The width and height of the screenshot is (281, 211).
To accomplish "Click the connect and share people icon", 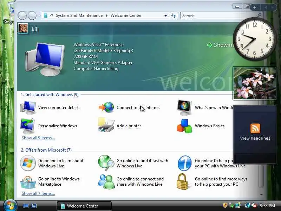I will point(106,182).
